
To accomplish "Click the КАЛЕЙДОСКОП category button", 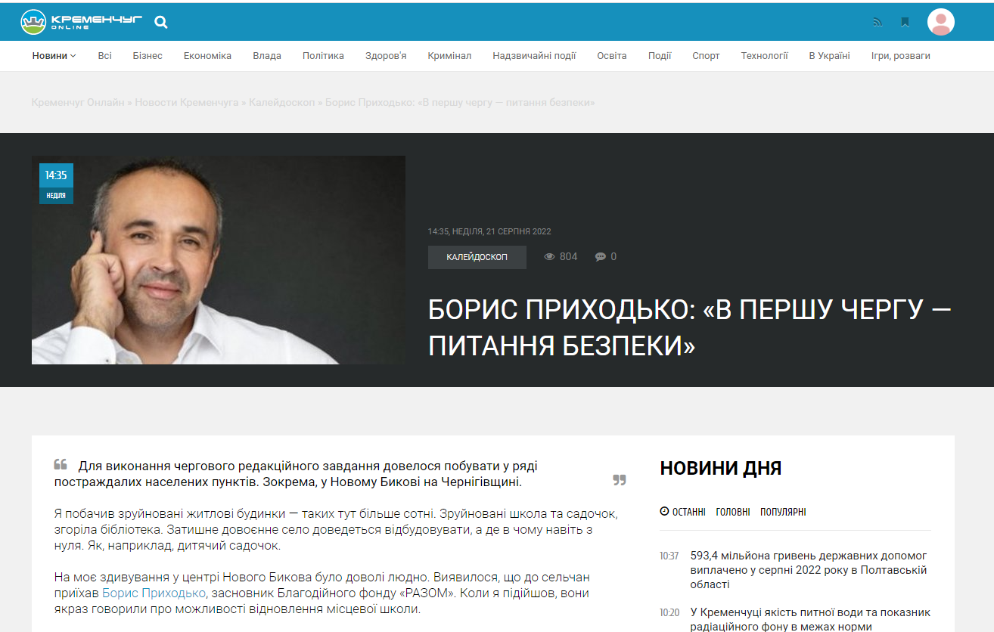I will coord(477,257).
